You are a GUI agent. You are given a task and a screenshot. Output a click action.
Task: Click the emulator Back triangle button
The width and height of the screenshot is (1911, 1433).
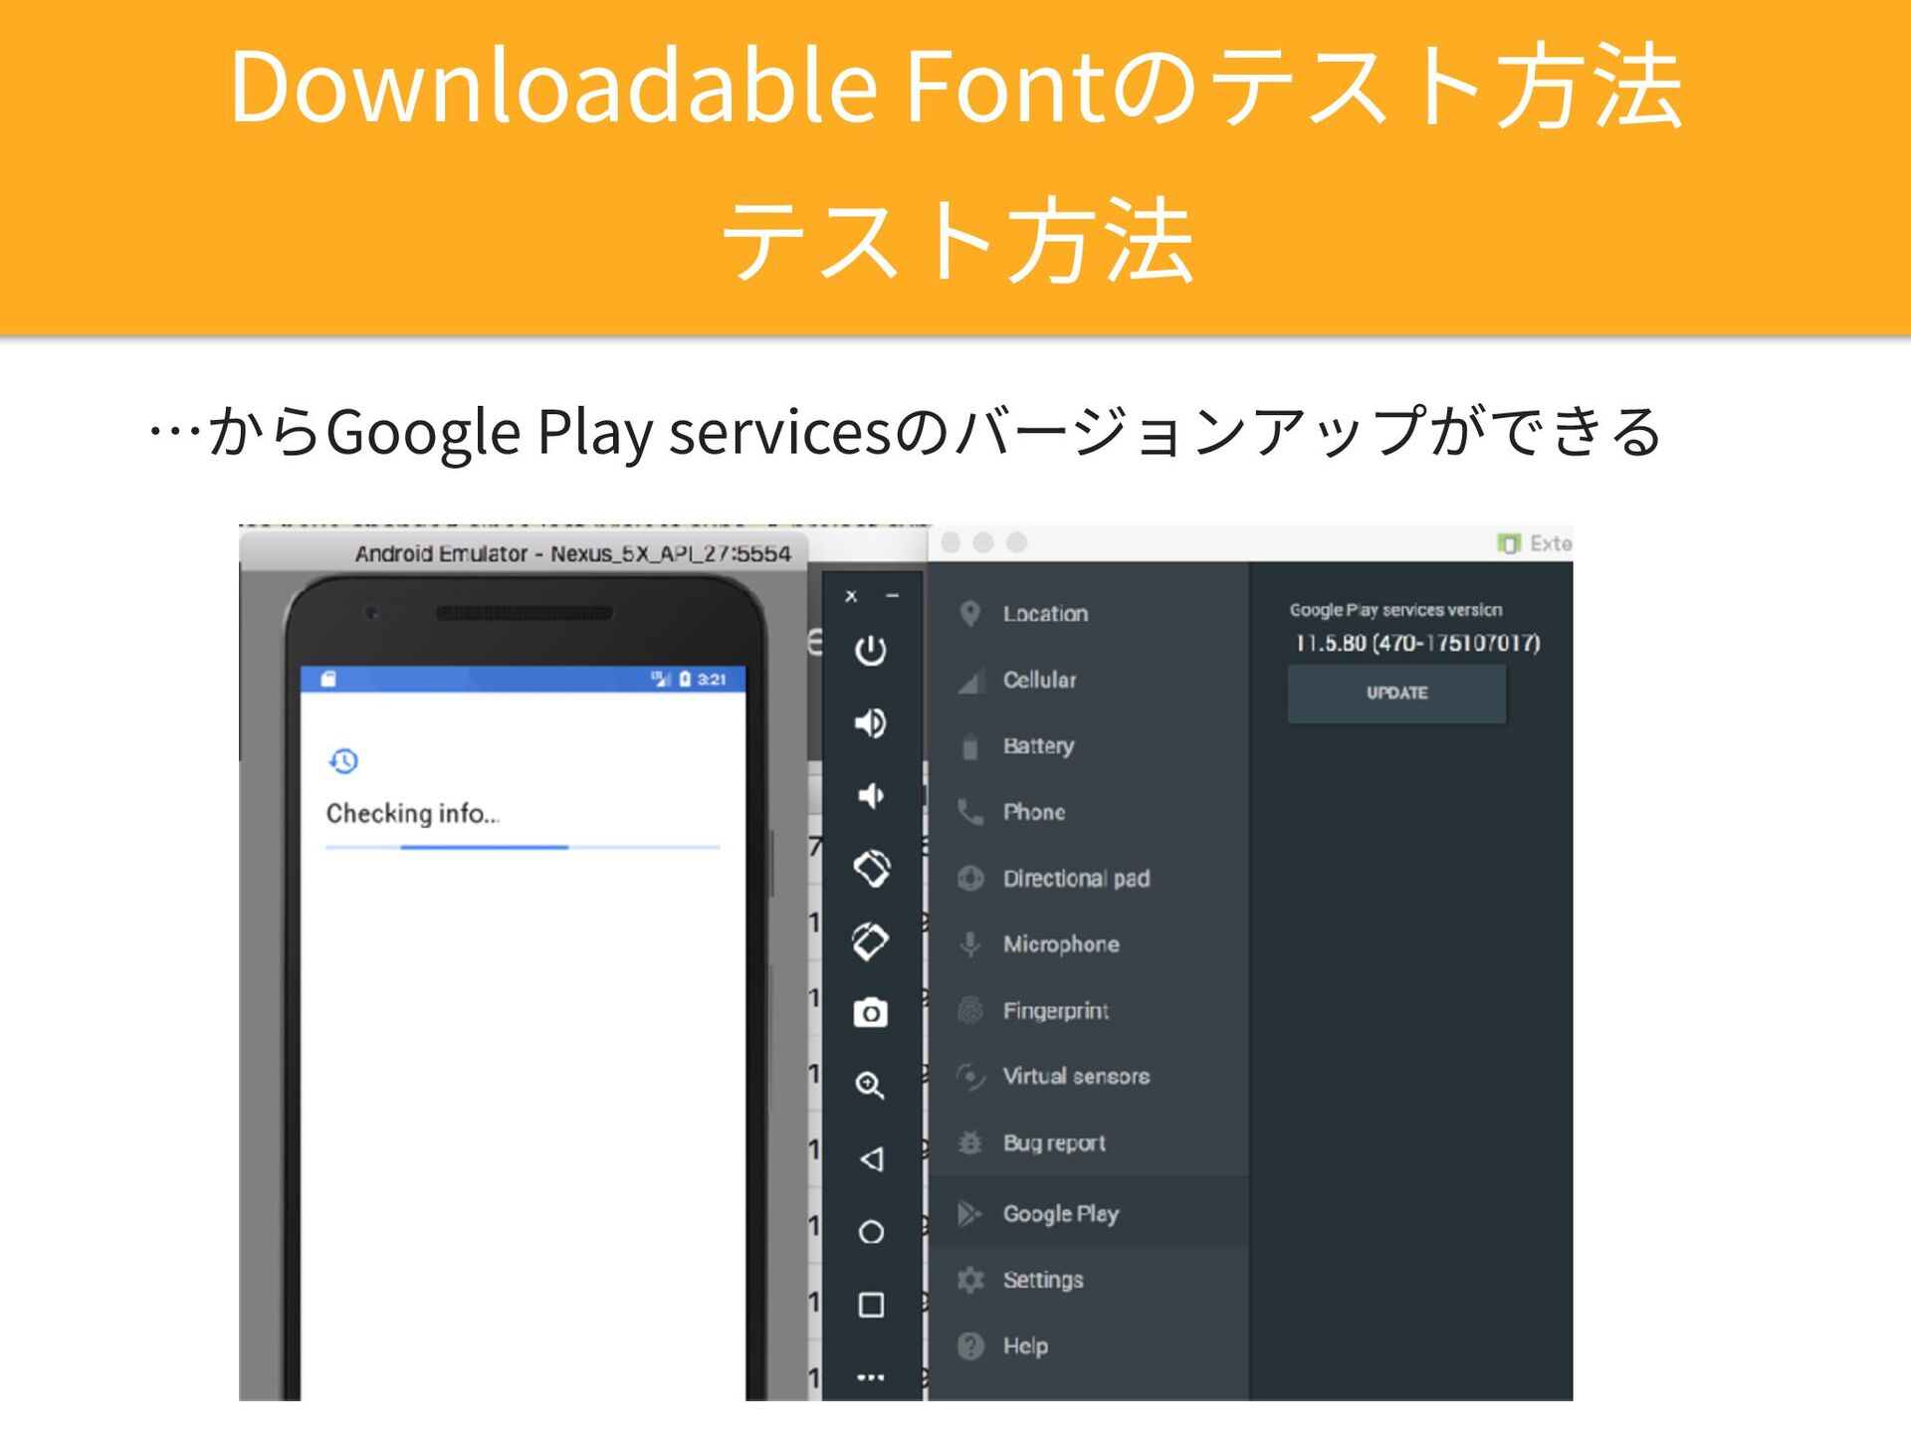[871, 1159]
